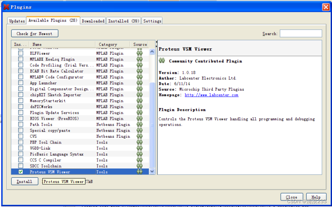Select the Plugin Update Services row
The height and width of the screenshot is (207, 332).
pyautogui.click(x=80, y=113)
